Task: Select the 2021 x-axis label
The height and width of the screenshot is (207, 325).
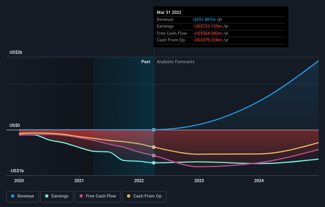Action: click(x=79, y=181)
